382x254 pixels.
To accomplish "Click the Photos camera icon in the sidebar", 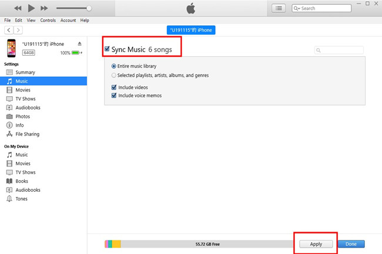I will pos(9,116).
